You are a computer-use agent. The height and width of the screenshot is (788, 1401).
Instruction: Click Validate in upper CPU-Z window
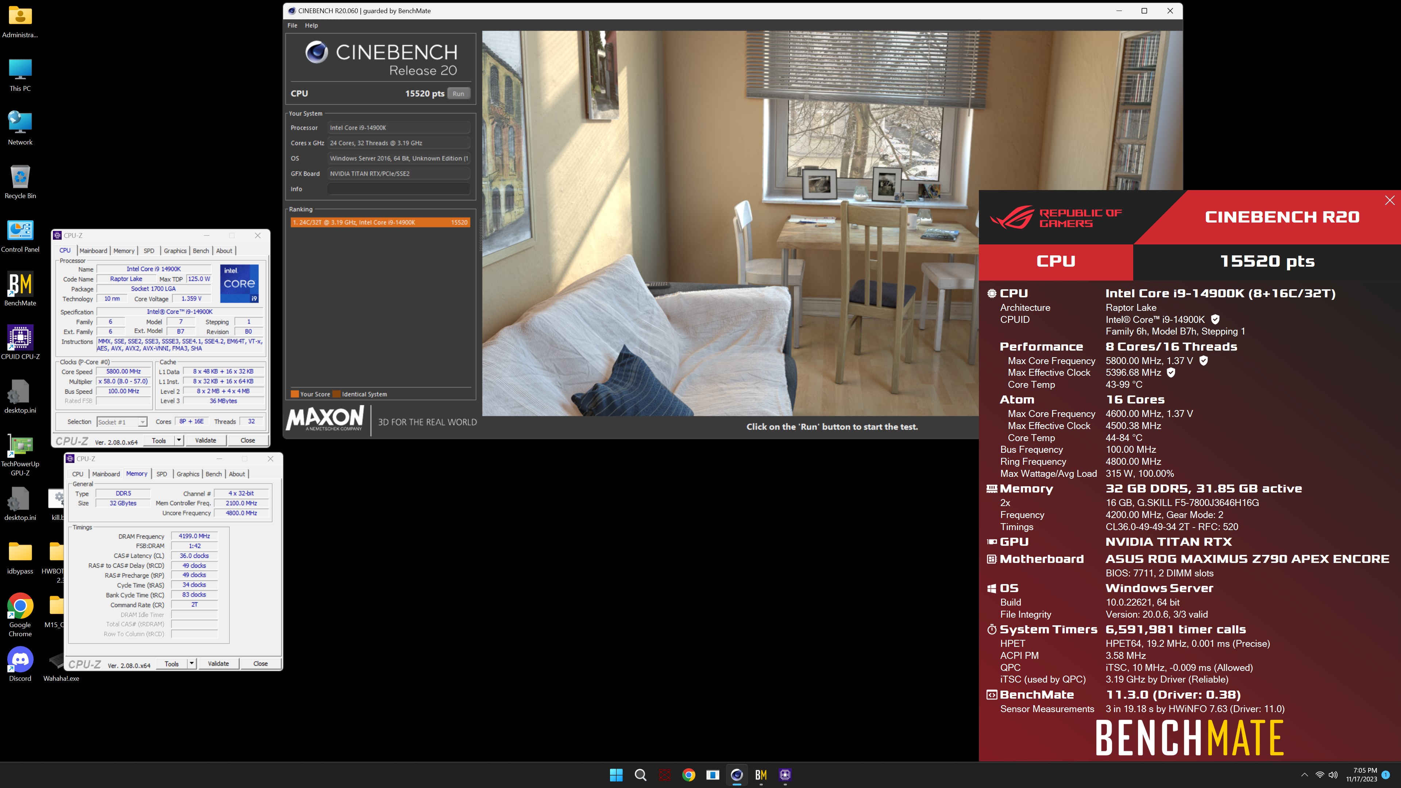tap(205, 440)
